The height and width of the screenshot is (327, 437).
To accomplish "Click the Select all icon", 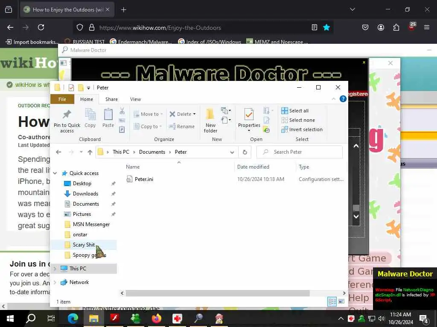I will (x=285, y=111).
